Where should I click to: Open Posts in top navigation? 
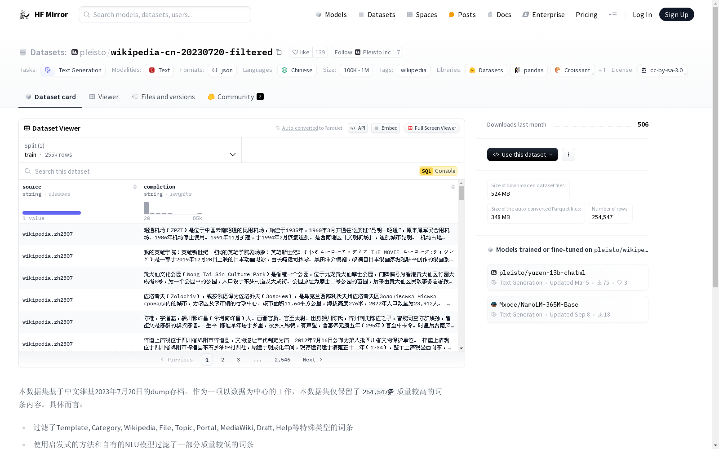(462, 14)
